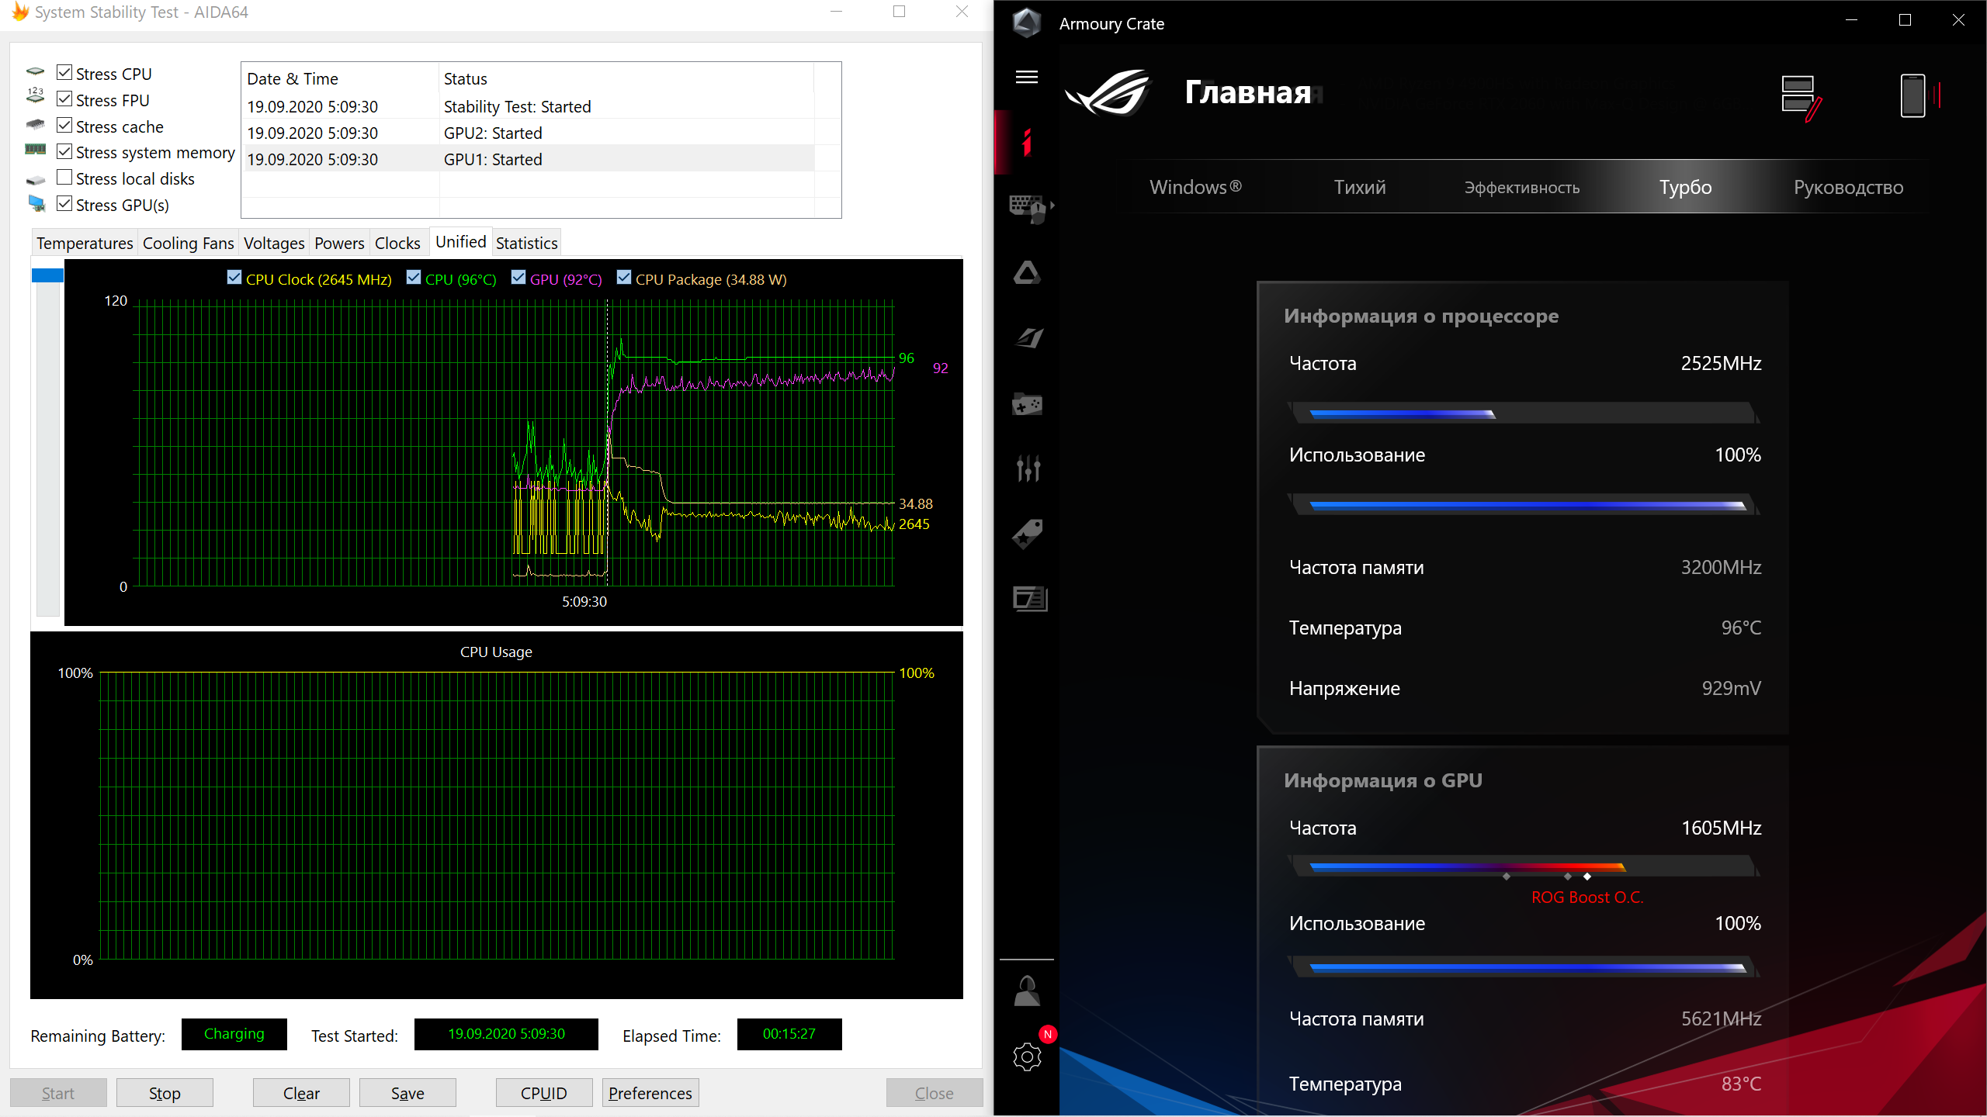Uncheck Stress system memory checkbox
1987x1117 pixels.
64,151
